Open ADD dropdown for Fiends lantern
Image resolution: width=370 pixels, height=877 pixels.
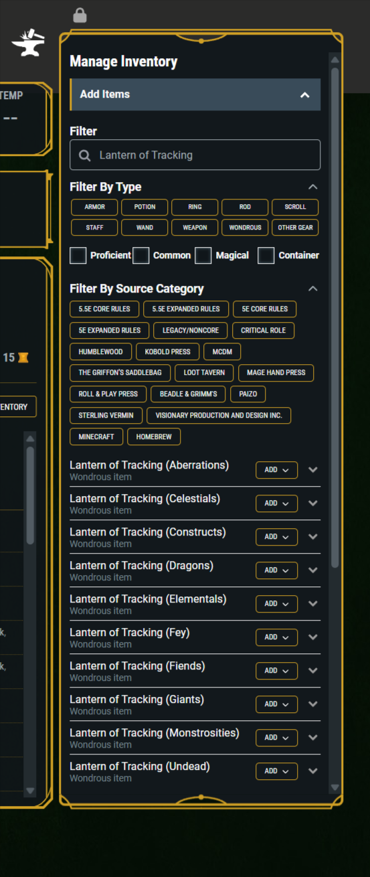pos(276,671)
